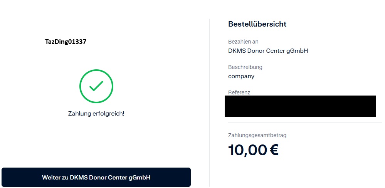
Task: Click the Bestellübersicht heading
Action: tap(257, 24)
